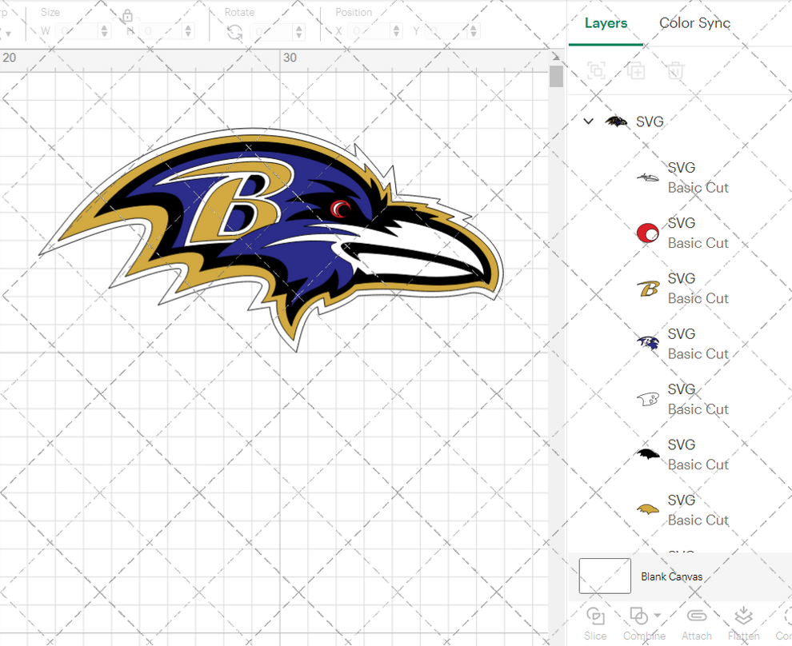Image resolution: width=792 pixels, height=646 pixels.
Task: Click the Blank Canvas white color swatch
Action: pos(605,576)
